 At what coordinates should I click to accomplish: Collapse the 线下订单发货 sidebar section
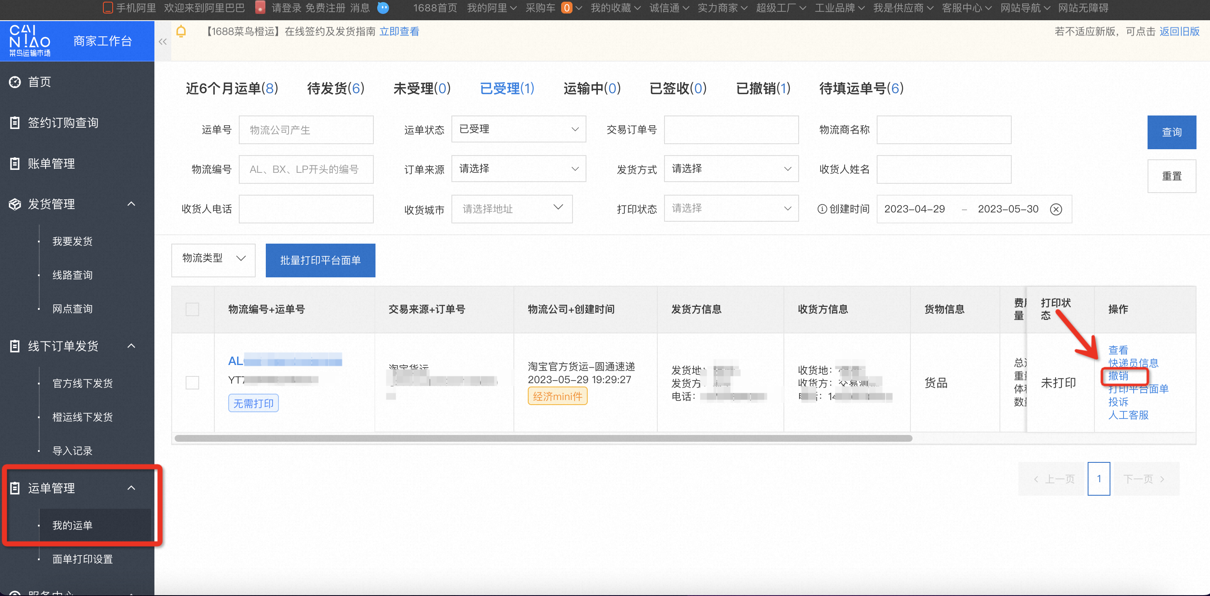132,346
